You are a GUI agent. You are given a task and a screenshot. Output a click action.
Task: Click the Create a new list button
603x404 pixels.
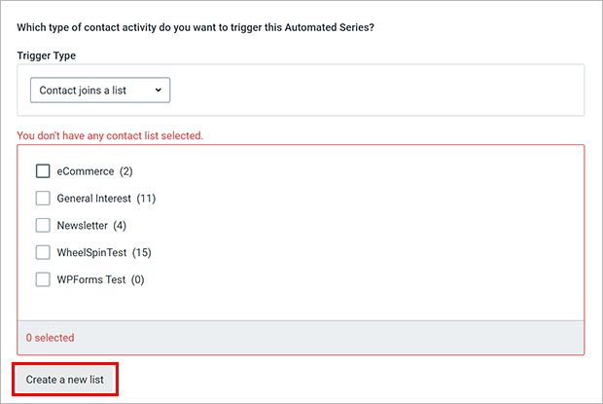click(65, 380)
